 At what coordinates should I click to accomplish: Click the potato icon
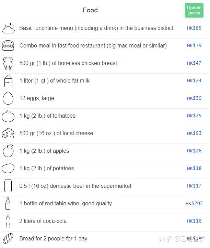(8, 169)
